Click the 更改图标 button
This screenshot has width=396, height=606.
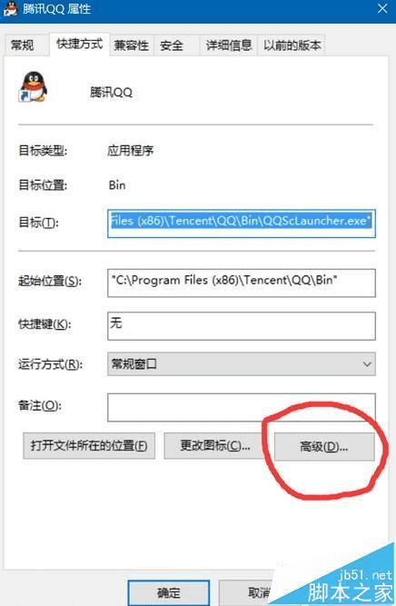[215, 446]
